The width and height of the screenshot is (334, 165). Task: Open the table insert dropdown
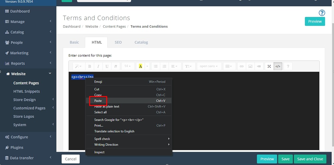pos(229,66)
